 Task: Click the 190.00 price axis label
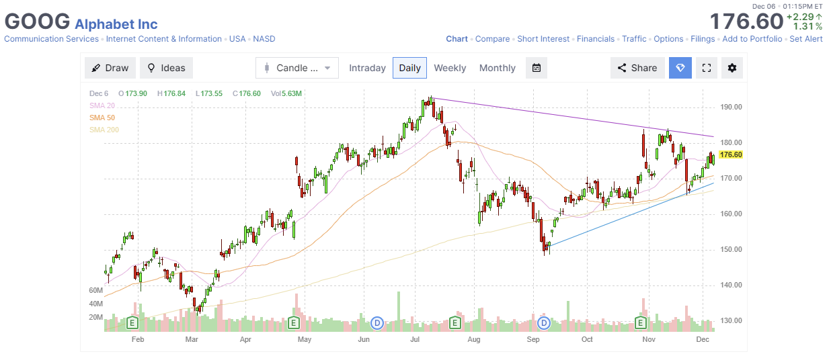[731, 107]
